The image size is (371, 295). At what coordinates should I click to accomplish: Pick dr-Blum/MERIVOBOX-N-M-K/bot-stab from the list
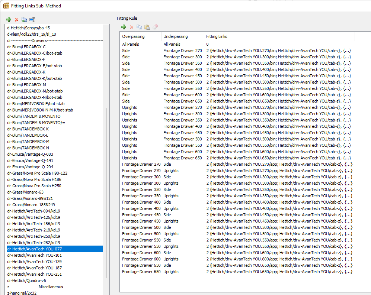tap(55, 110)
